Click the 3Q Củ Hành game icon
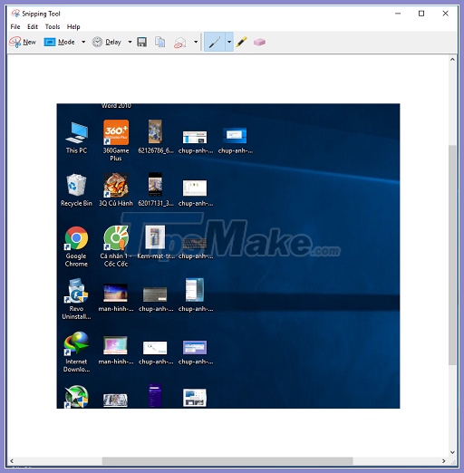Screen dimensions: 464x473 point(116,189)
